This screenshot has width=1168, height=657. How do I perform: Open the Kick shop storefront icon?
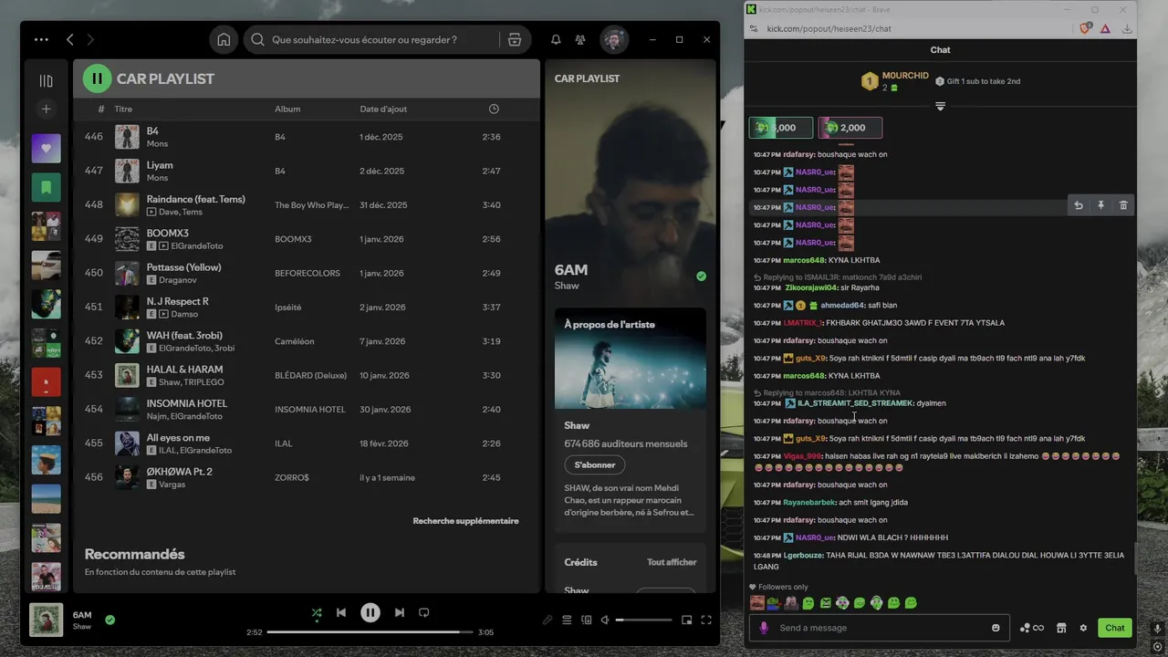coord(1061,628)
